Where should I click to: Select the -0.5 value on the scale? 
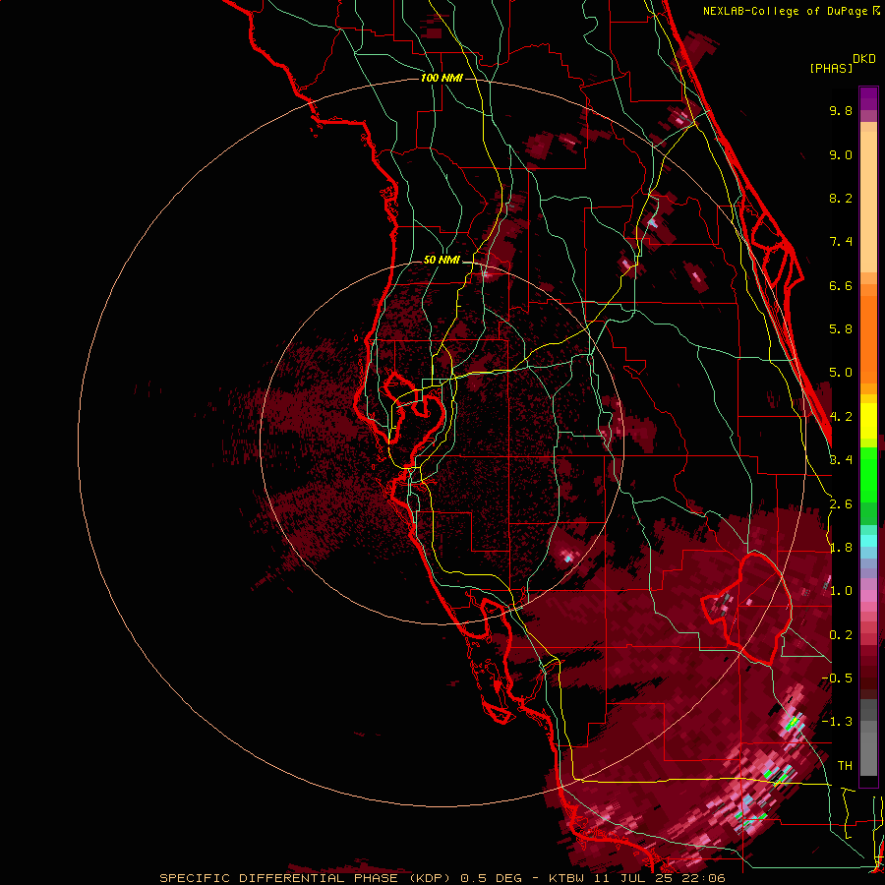point(837,678)
